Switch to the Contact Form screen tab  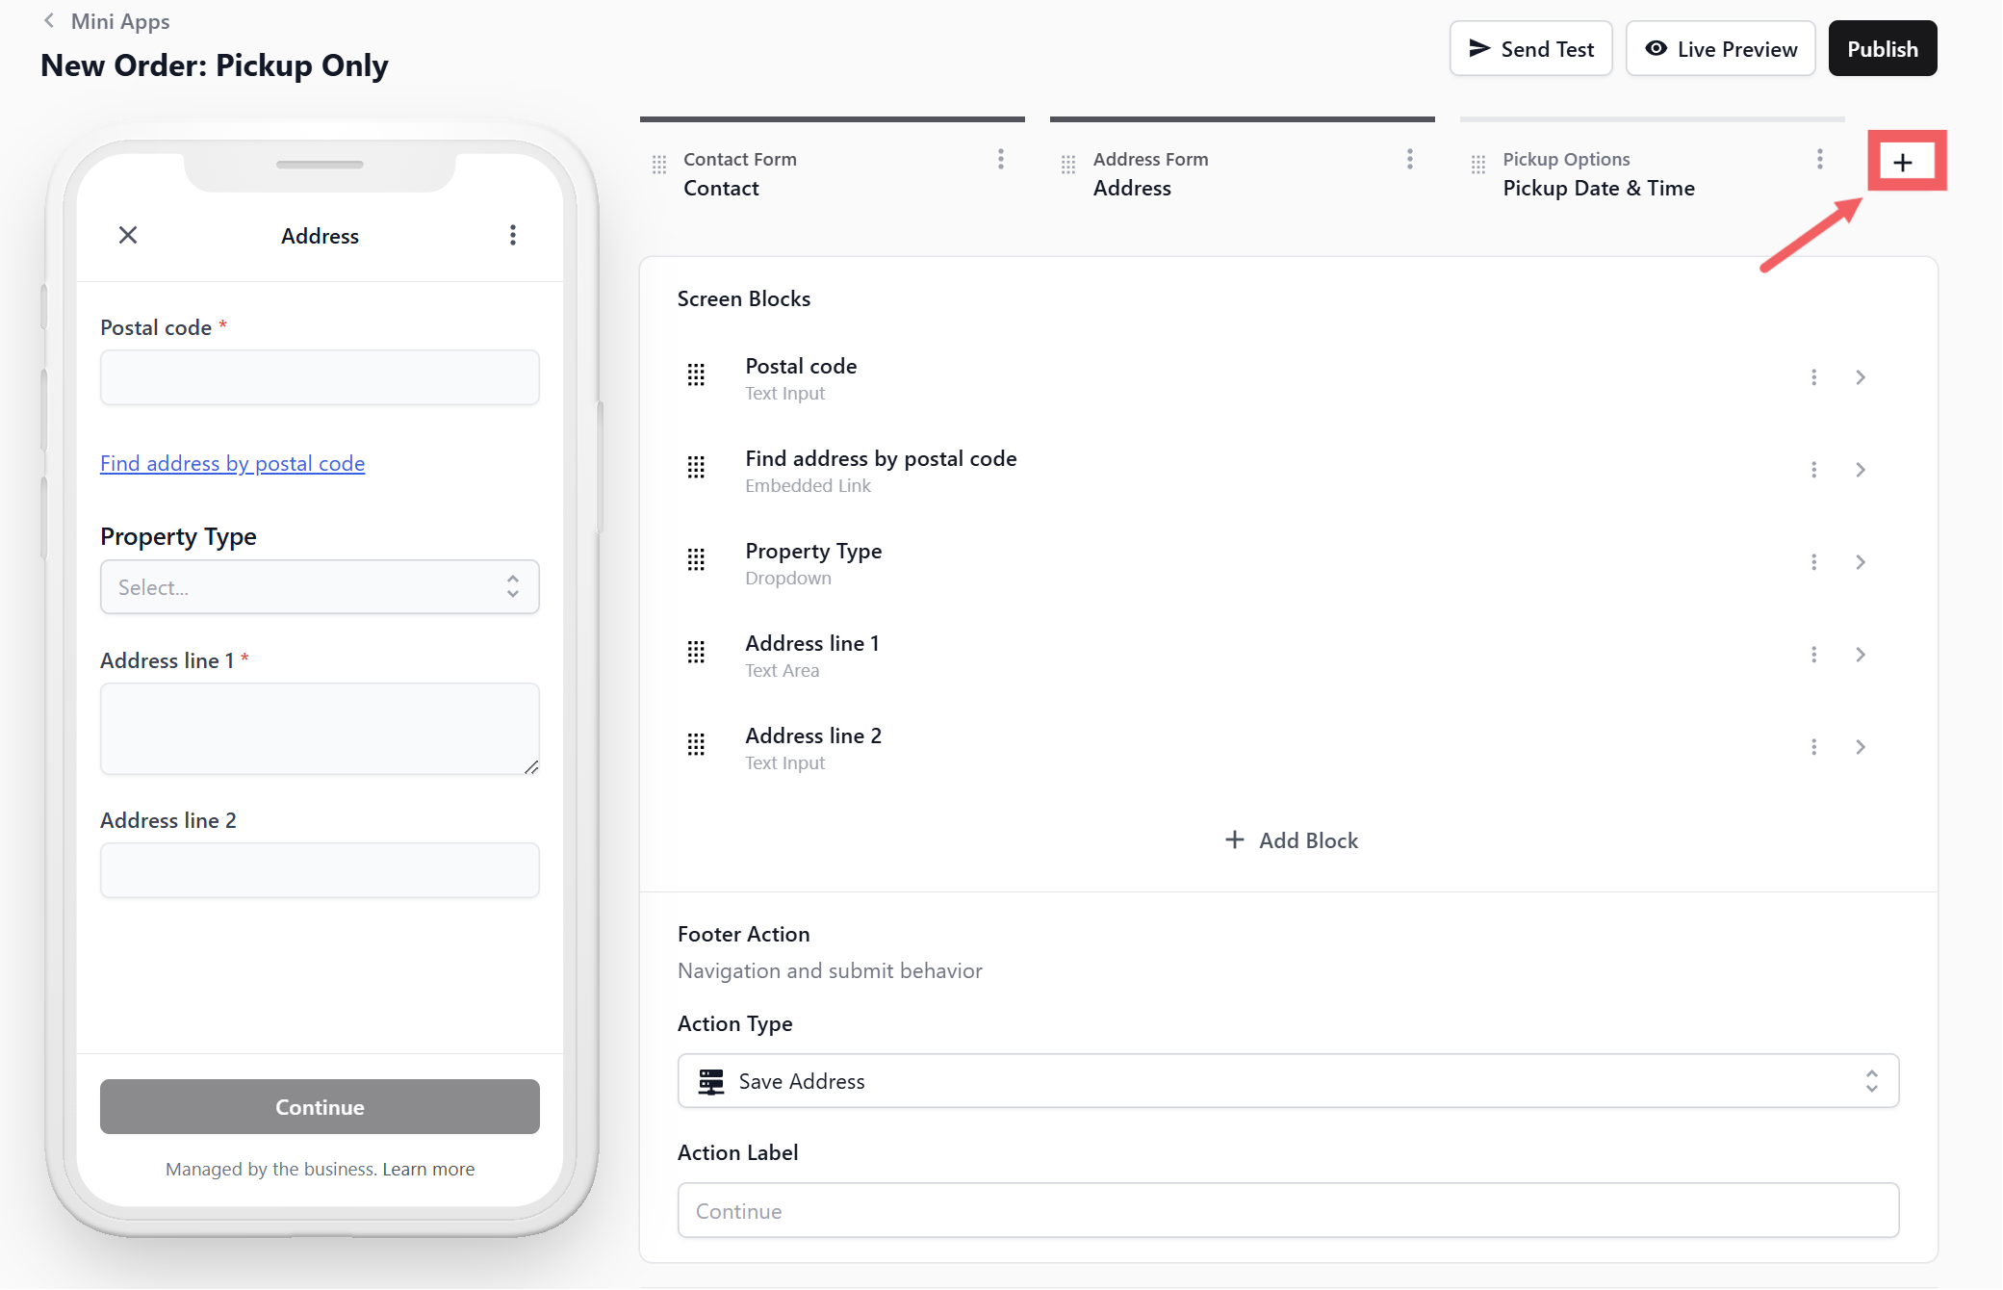(738, 174)
